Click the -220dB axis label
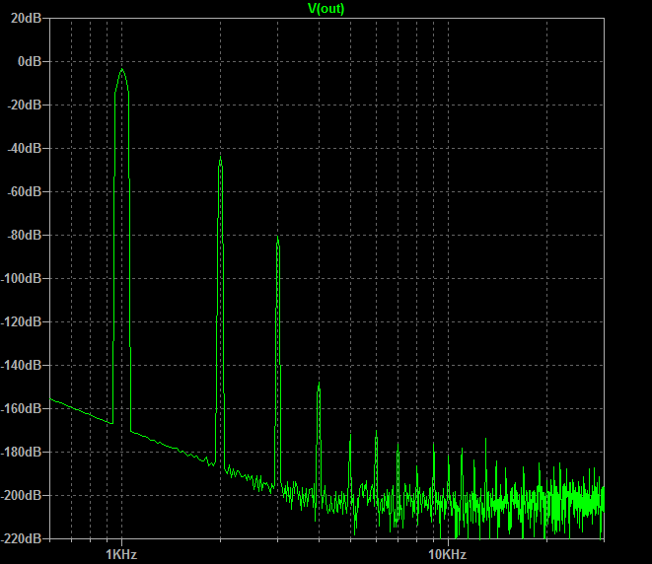Screen dimensions: 652x564 tap(21, 538)
